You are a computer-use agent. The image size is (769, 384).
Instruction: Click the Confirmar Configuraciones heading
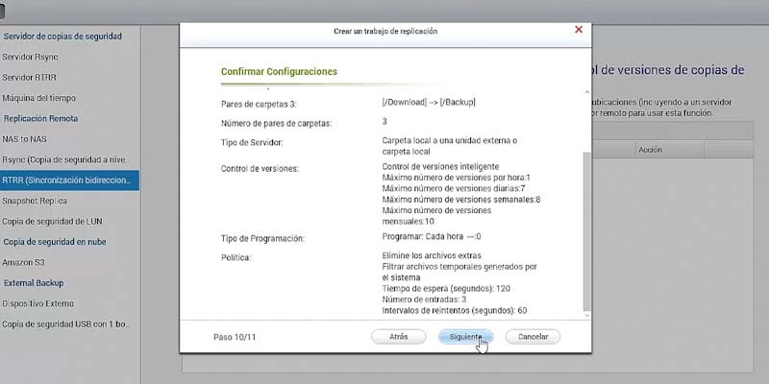coord(279,71)
